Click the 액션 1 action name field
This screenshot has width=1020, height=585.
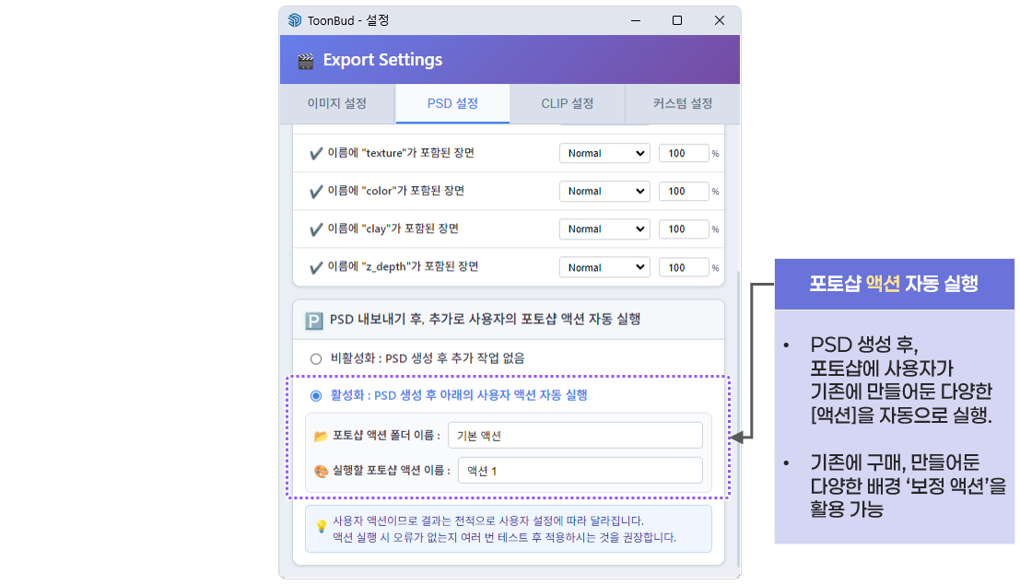pos(580,469)
